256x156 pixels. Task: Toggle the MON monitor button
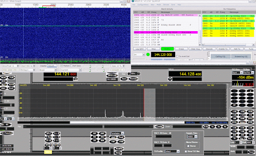point(4,77)
